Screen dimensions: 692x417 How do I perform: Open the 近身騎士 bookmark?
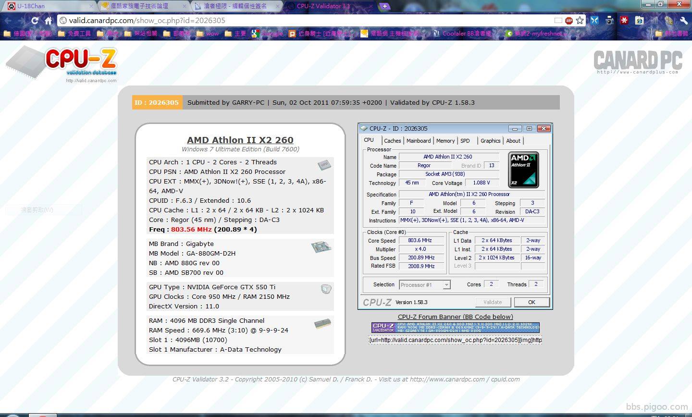tap(321, 34)
